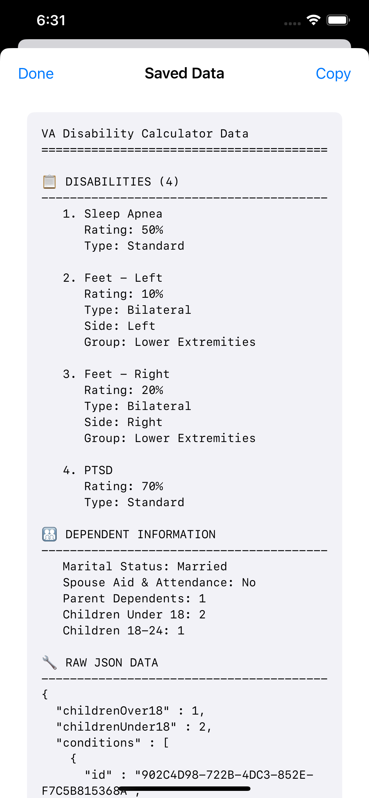Image resolution: width=369 pixels, height=798 pixels.
Task: Tap the Children Under 18 line
Action: (x=134, y=615)
